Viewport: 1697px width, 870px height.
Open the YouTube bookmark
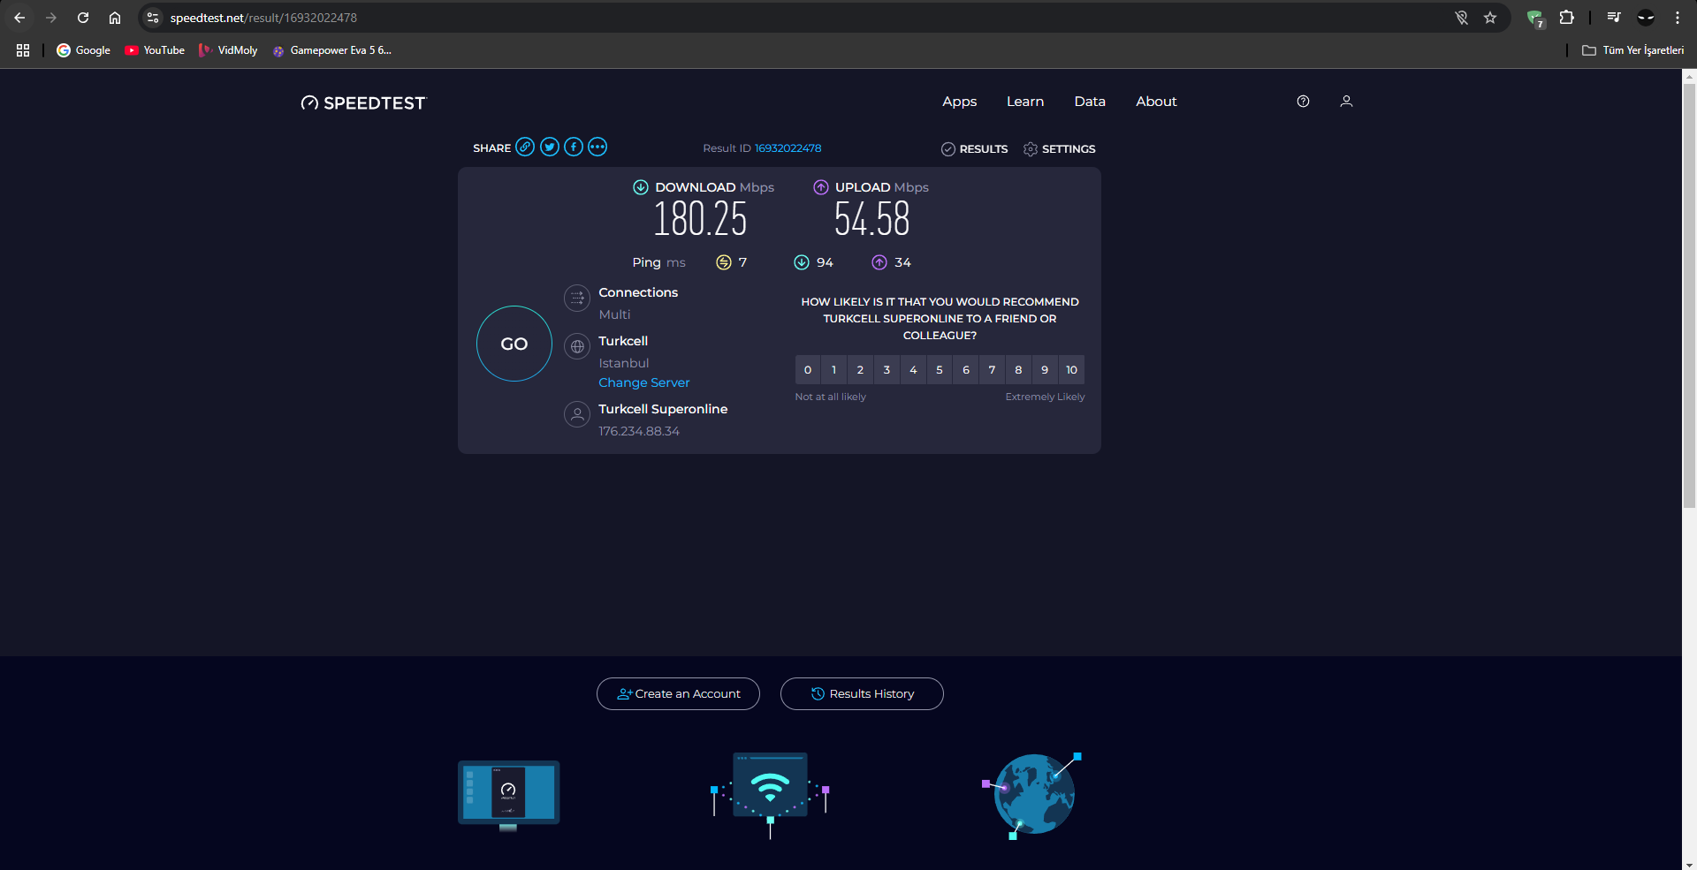click(155, 50)
